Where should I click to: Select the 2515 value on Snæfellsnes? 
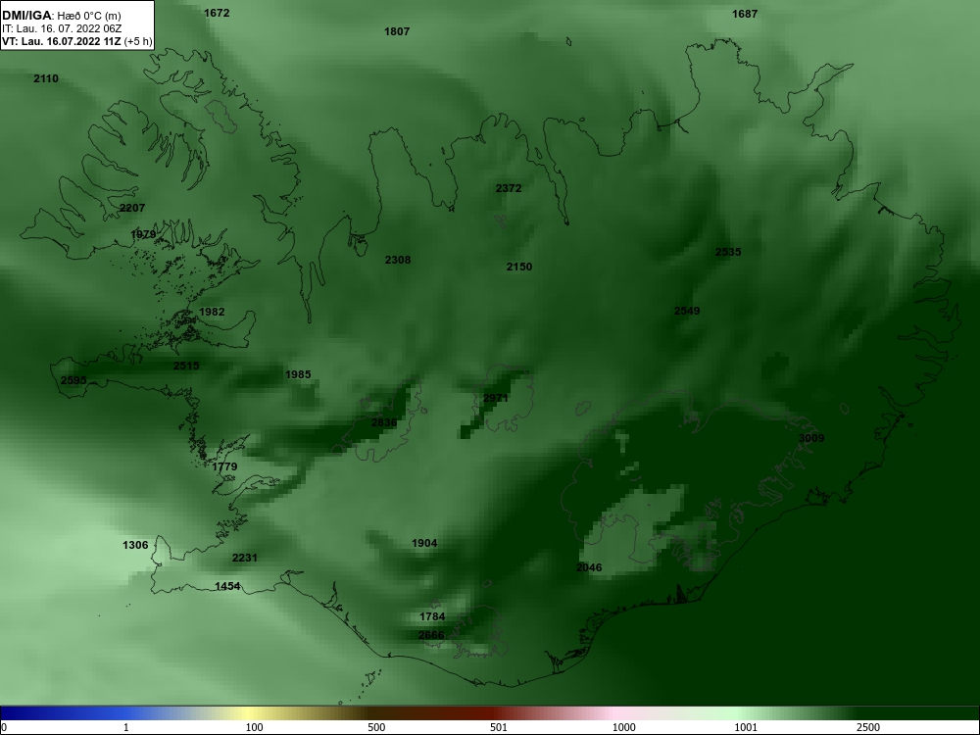(186, 366)
